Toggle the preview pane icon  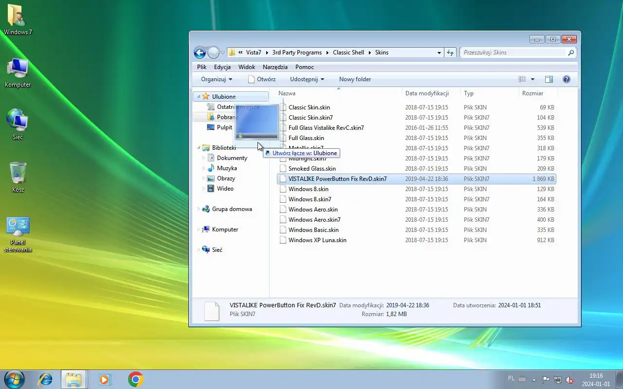(549, 79)
